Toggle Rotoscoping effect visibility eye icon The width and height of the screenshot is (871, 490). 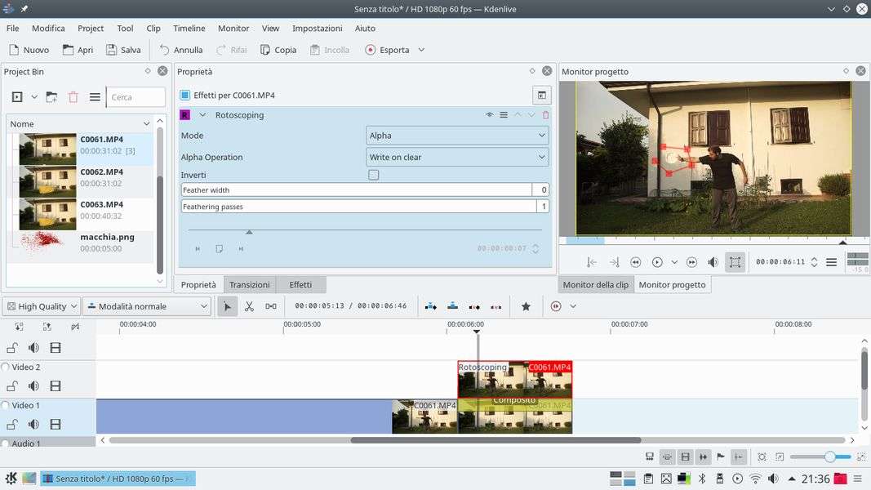(x=490, y=115)
